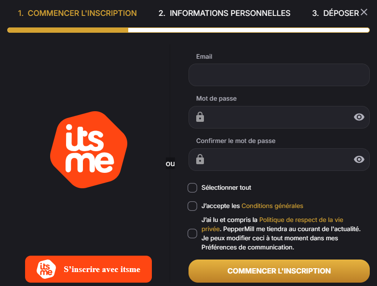Click the golden Commencer l'inscription button
The width and height of the screenshot is (377, 286).
279,271
